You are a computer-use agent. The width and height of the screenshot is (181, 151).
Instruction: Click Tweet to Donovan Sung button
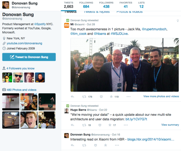pyautogui.click(x=29, y=57)
